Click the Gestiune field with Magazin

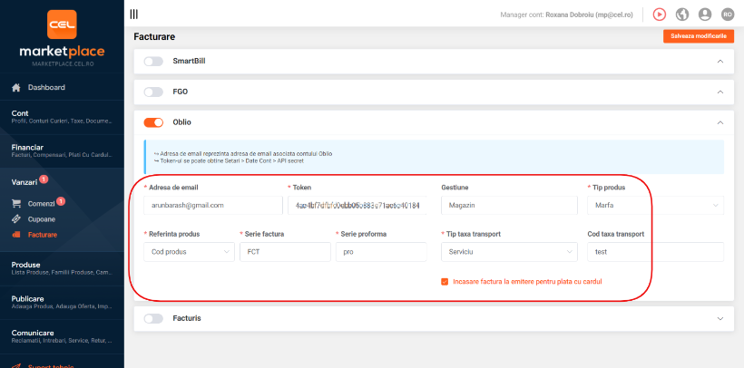(x=509, y=206)
